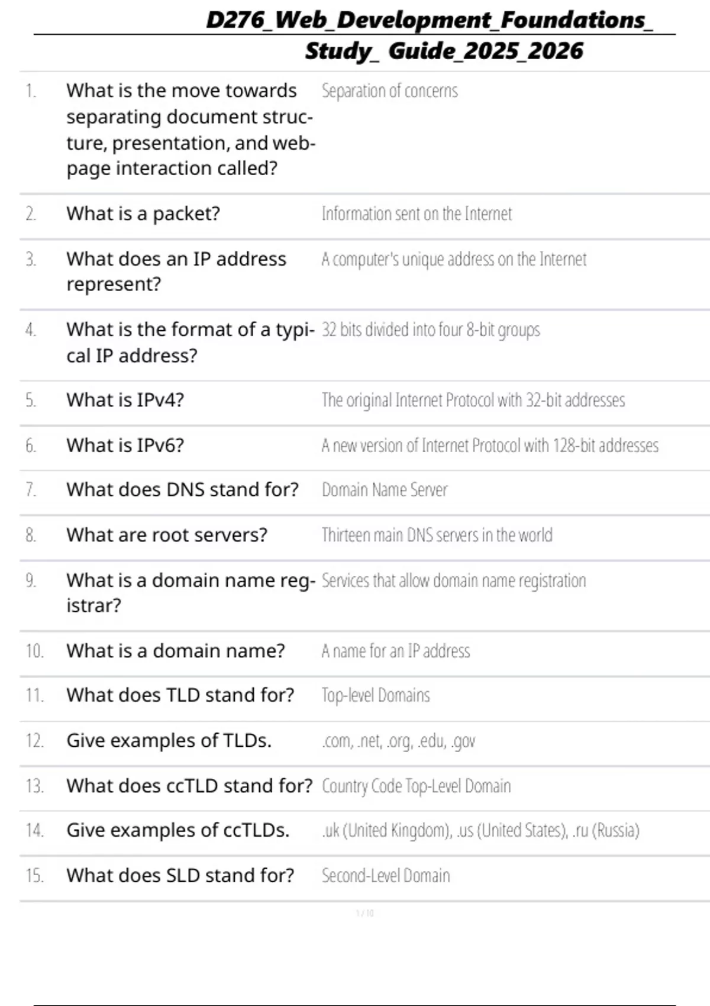Select the answer 'Separation of concerns'

pyautogui.click(x=389, y=91)
